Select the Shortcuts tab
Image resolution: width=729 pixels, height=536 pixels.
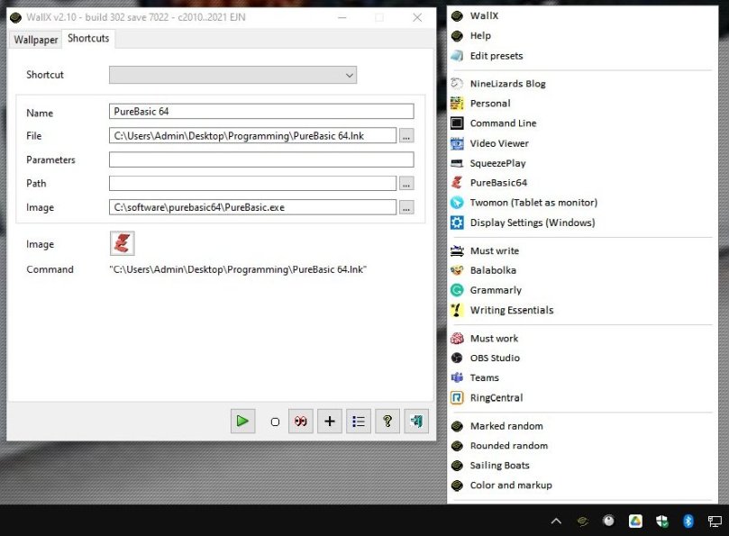[x=88, y=38]
